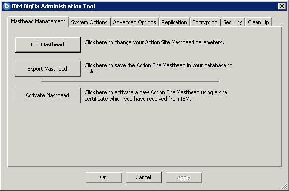Click the window resize grip corner
The height and width of the screenshot is (191, 289).
pyautogui.click(x=284, y=186)
